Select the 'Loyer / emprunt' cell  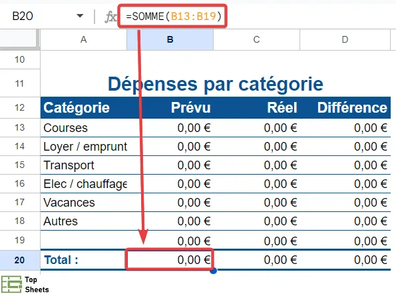(84, 147)
